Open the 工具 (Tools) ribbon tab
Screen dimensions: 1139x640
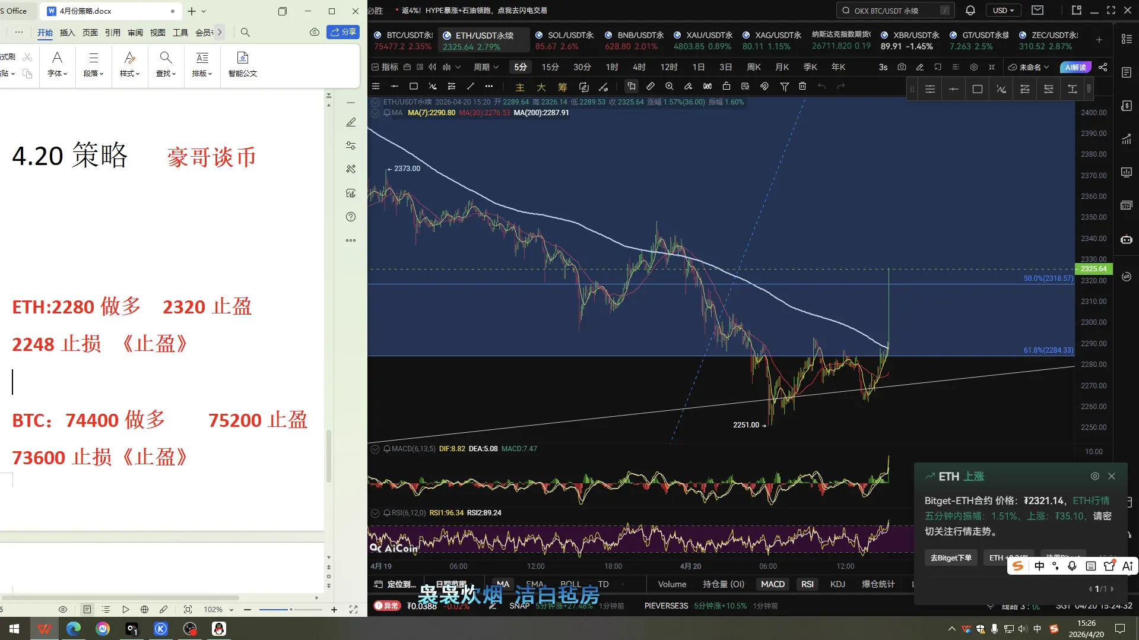pos(180,33)
